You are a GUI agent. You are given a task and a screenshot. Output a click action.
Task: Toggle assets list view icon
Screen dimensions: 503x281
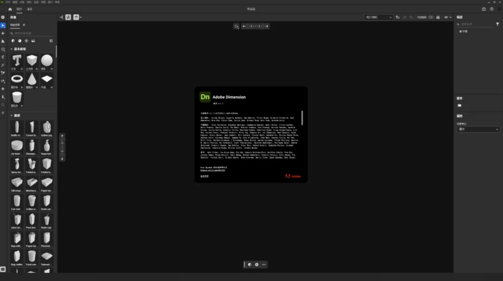point(51,41)
